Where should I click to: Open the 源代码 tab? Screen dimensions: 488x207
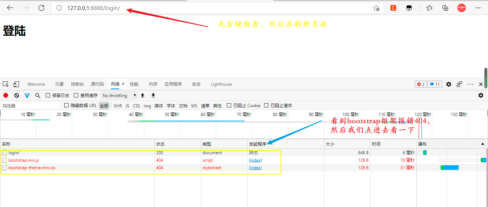(x=97, y=84)
